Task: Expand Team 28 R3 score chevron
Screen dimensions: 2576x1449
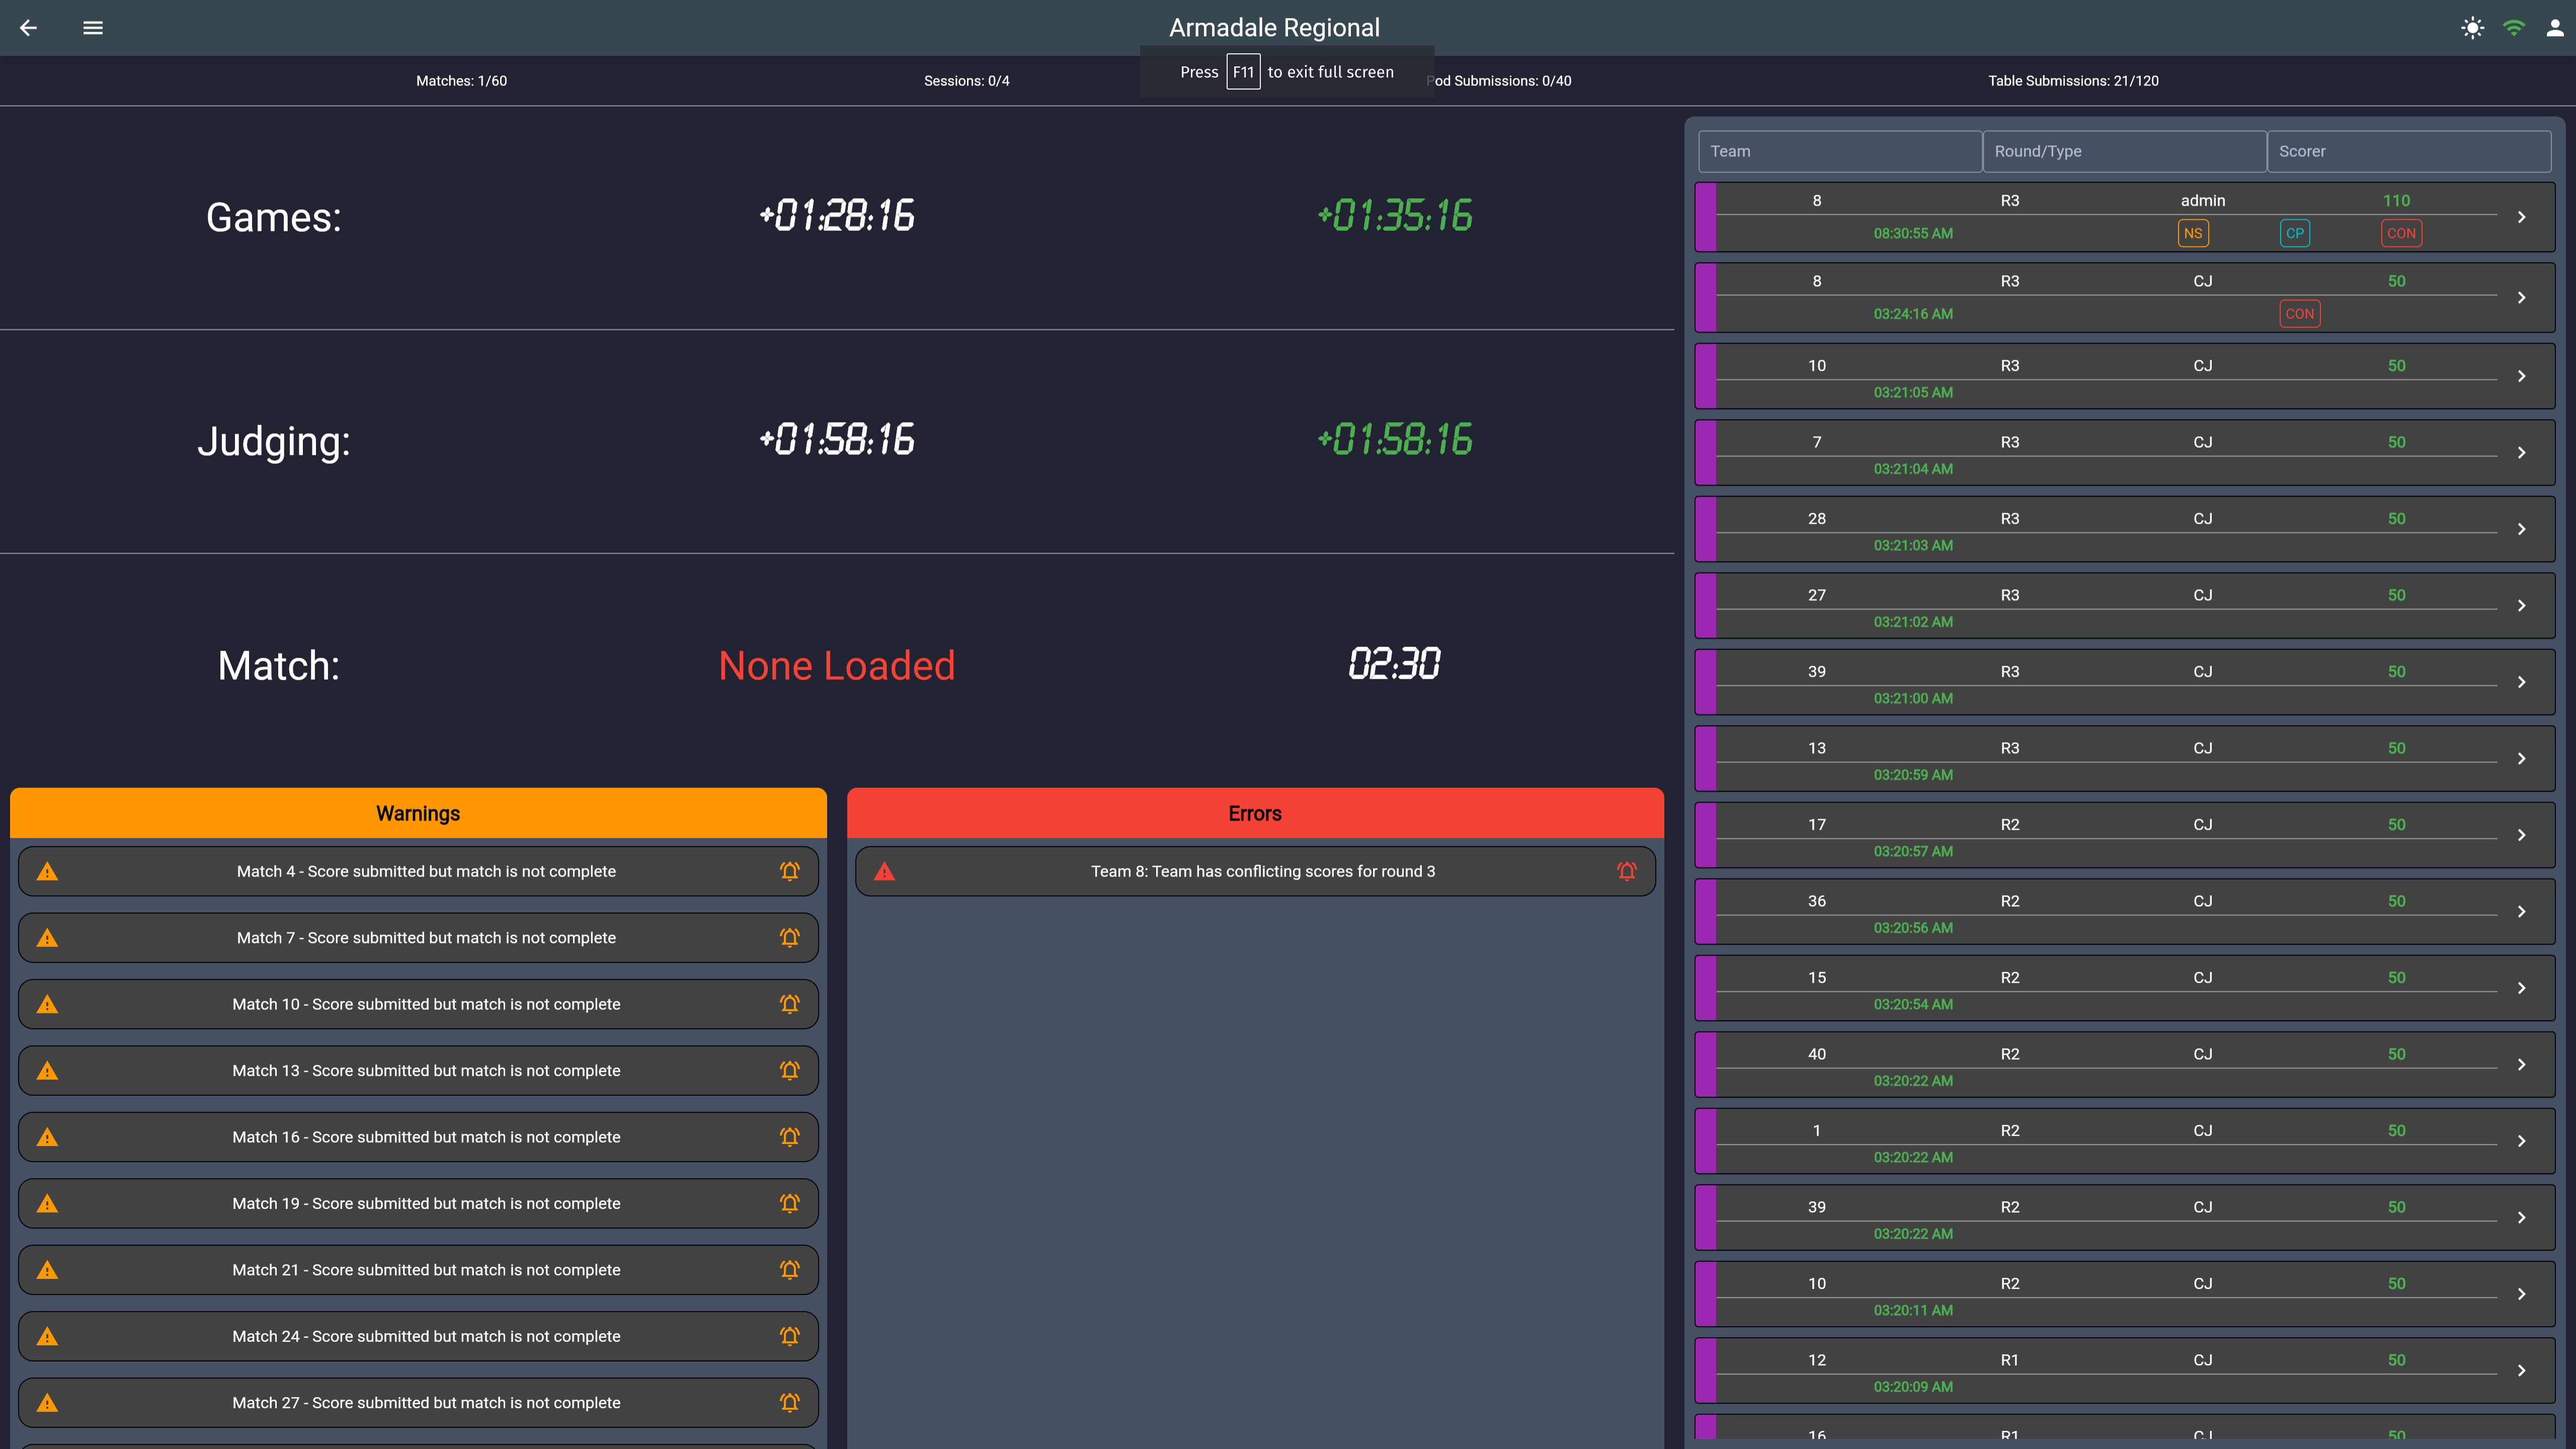Action: coord(2521,529)
